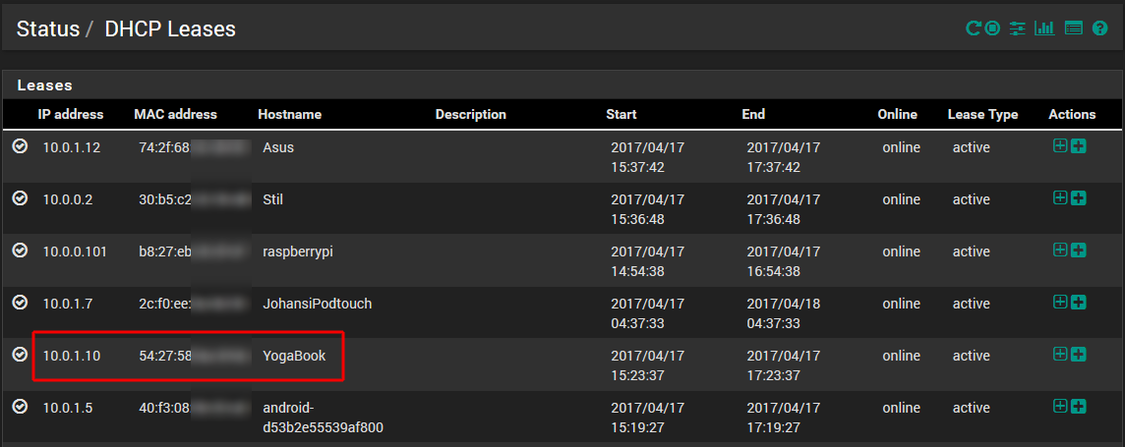The image size is (1125, 447).
Task: Click the active status icon for 10.0.1.12
Action: click(20, 146)
